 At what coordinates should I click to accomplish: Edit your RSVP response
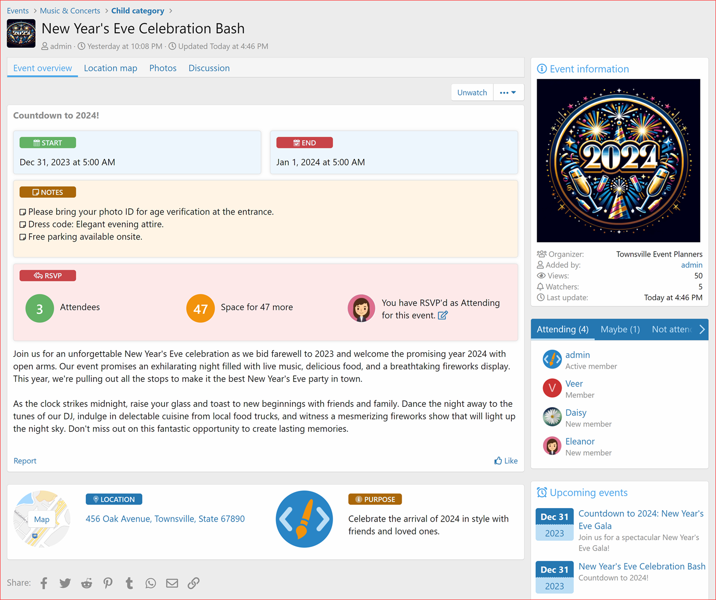coord(443,315)
